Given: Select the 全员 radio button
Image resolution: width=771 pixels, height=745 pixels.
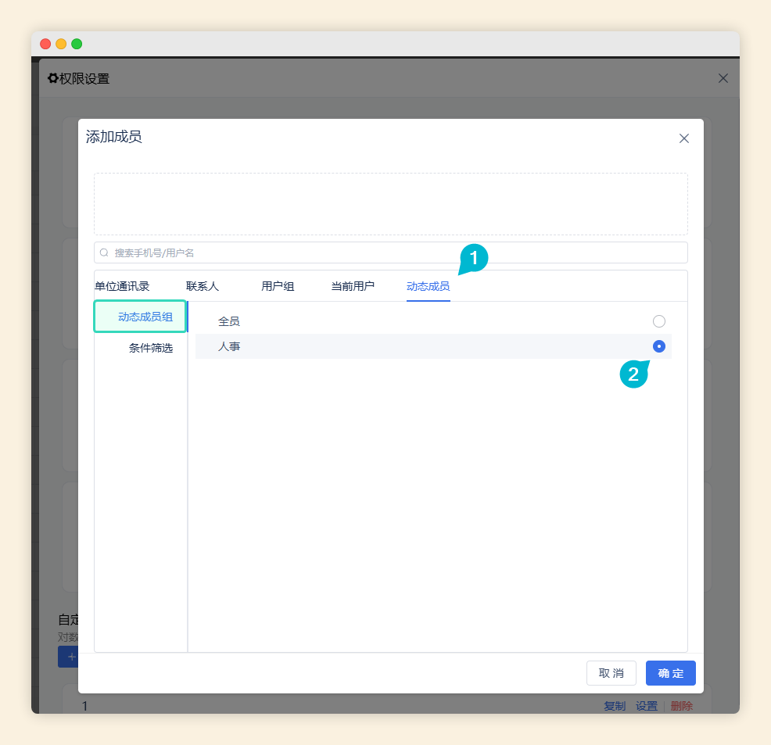Looking at the screenshot, I should click(x=659, y=321).
